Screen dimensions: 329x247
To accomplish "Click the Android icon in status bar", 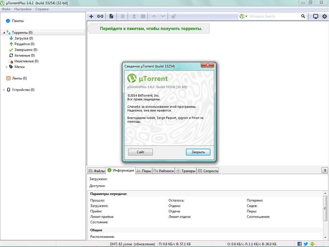I will (x=312, y=244).
